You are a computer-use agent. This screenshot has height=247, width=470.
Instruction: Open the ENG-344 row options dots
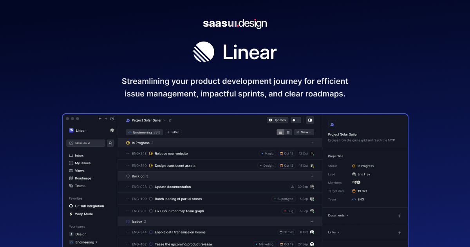pyautogui.click(x=128, y=232)
